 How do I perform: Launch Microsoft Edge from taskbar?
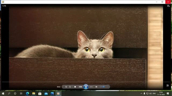tap(27, 94)
